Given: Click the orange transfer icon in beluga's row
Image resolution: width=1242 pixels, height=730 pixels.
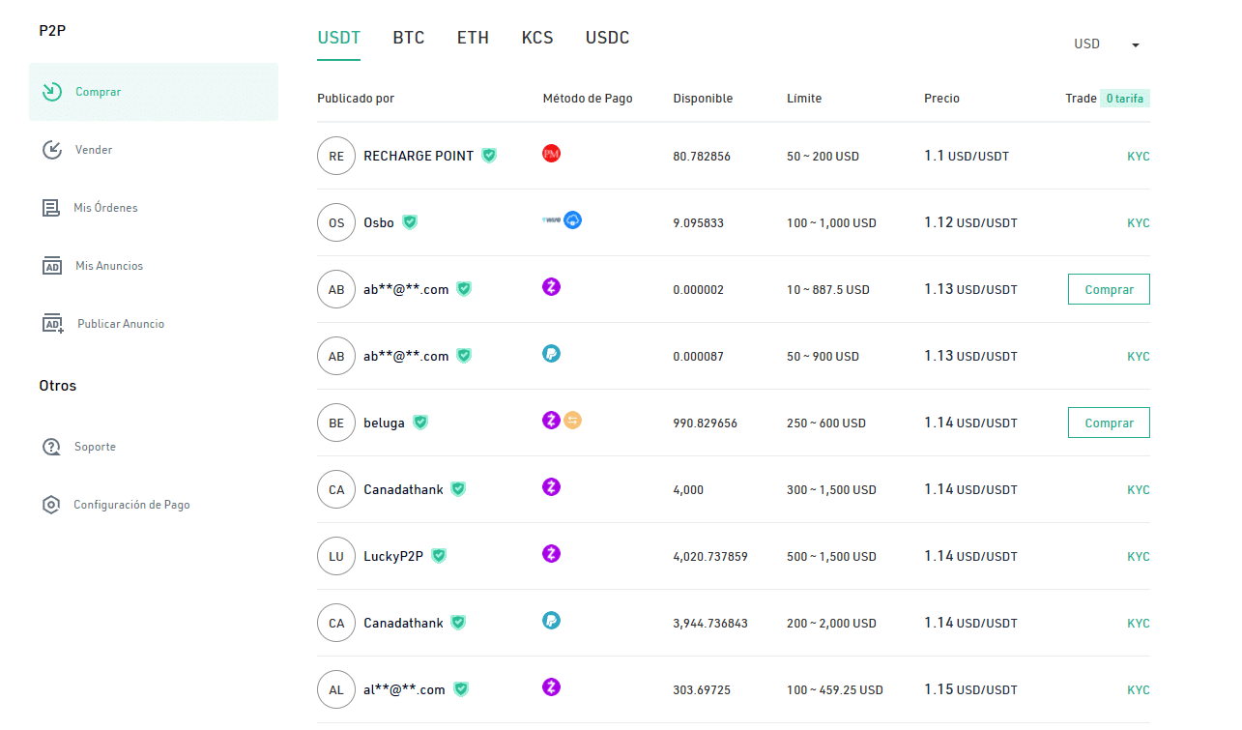Looking at the screenshot, I should click(572, 421).
